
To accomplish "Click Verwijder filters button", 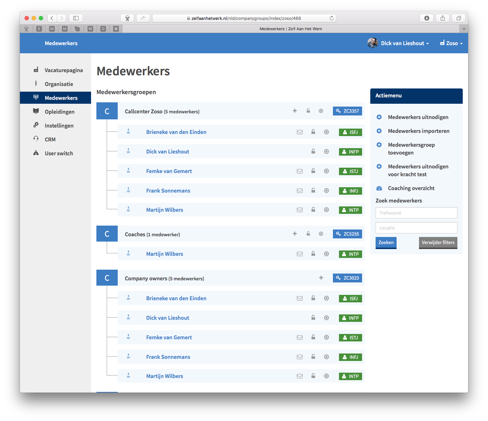I will coord(438,243).
